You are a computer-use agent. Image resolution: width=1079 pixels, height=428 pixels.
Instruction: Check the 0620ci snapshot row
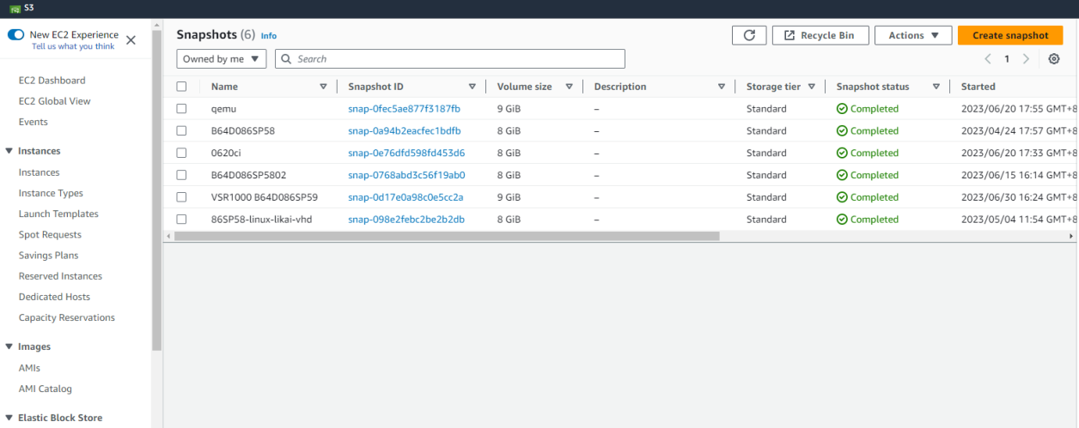(x=181, y=153)
